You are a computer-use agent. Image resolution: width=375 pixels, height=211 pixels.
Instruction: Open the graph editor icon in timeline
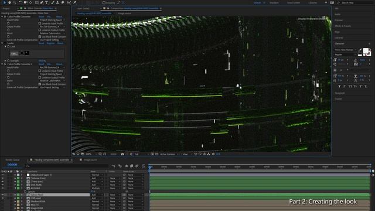(x=144, y=166)
